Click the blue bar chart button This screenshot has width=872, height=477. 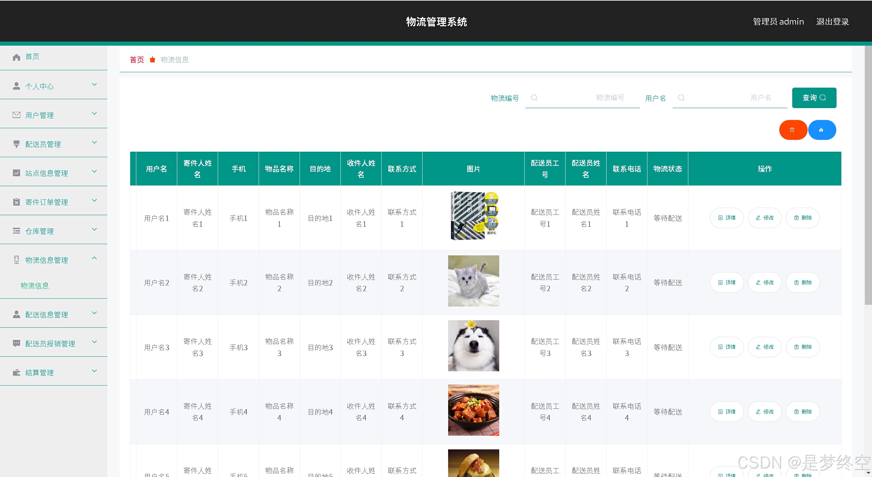(821, 130)
